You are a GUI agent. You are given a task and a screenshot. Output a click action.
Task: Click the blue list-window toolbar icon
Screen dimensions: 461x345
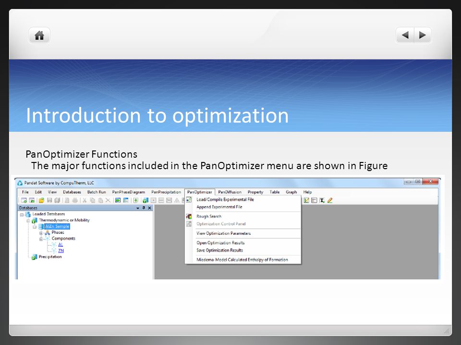pyautogui.click(x=126, y=200)
